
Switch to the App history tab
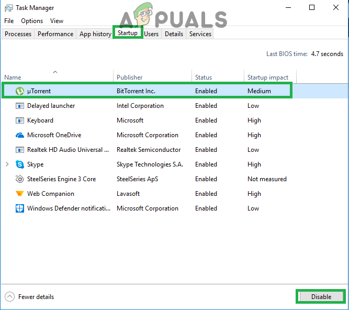point(95,34)
